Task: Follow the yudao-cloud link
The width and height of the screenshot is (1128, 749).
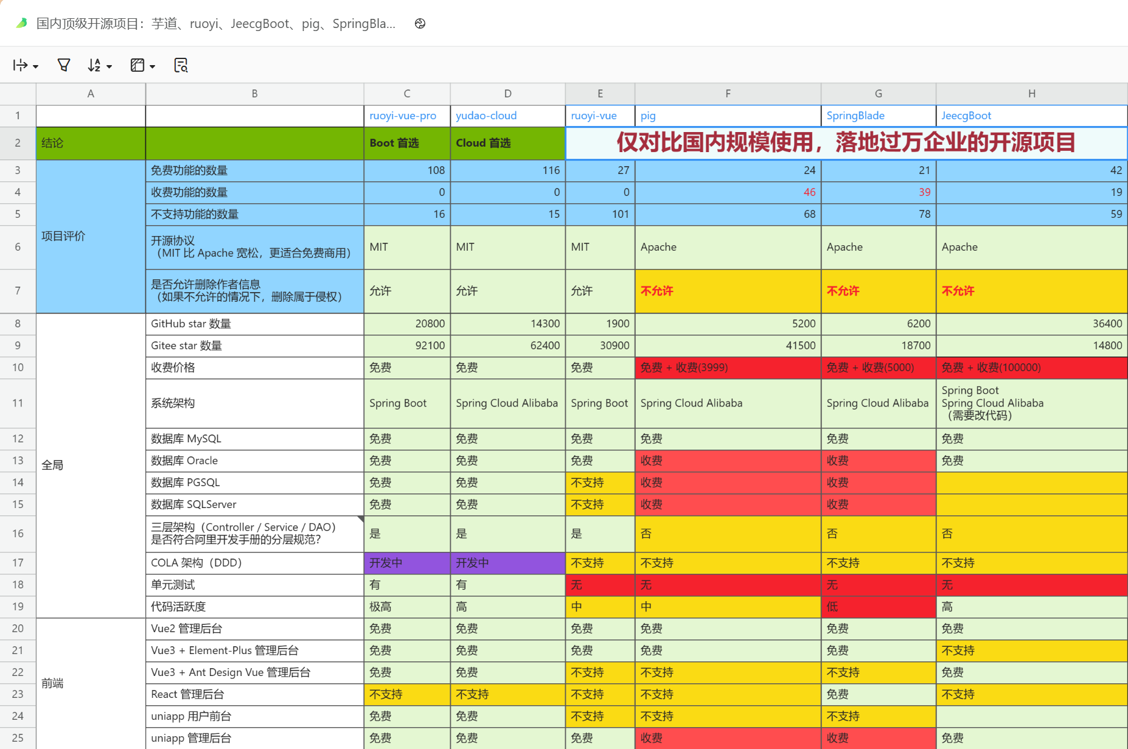Action: coord(486,116)
